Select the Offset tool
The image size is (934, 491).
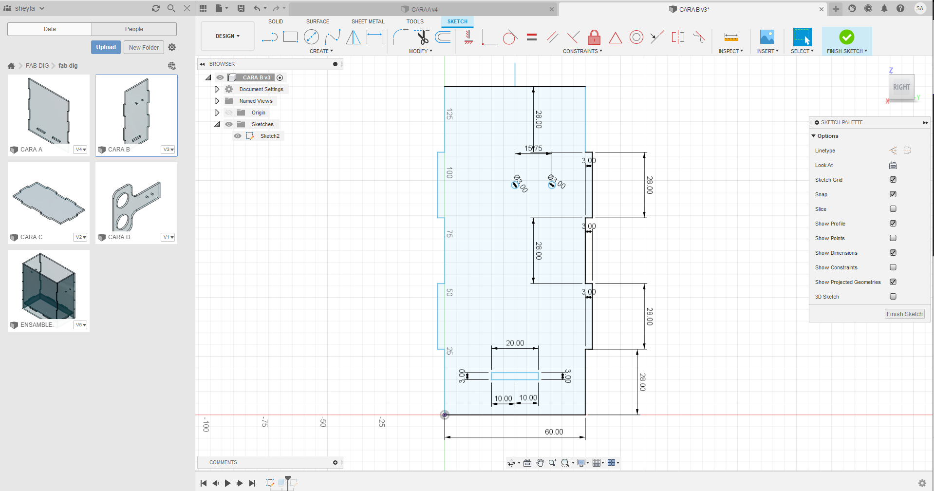point(442,37)
